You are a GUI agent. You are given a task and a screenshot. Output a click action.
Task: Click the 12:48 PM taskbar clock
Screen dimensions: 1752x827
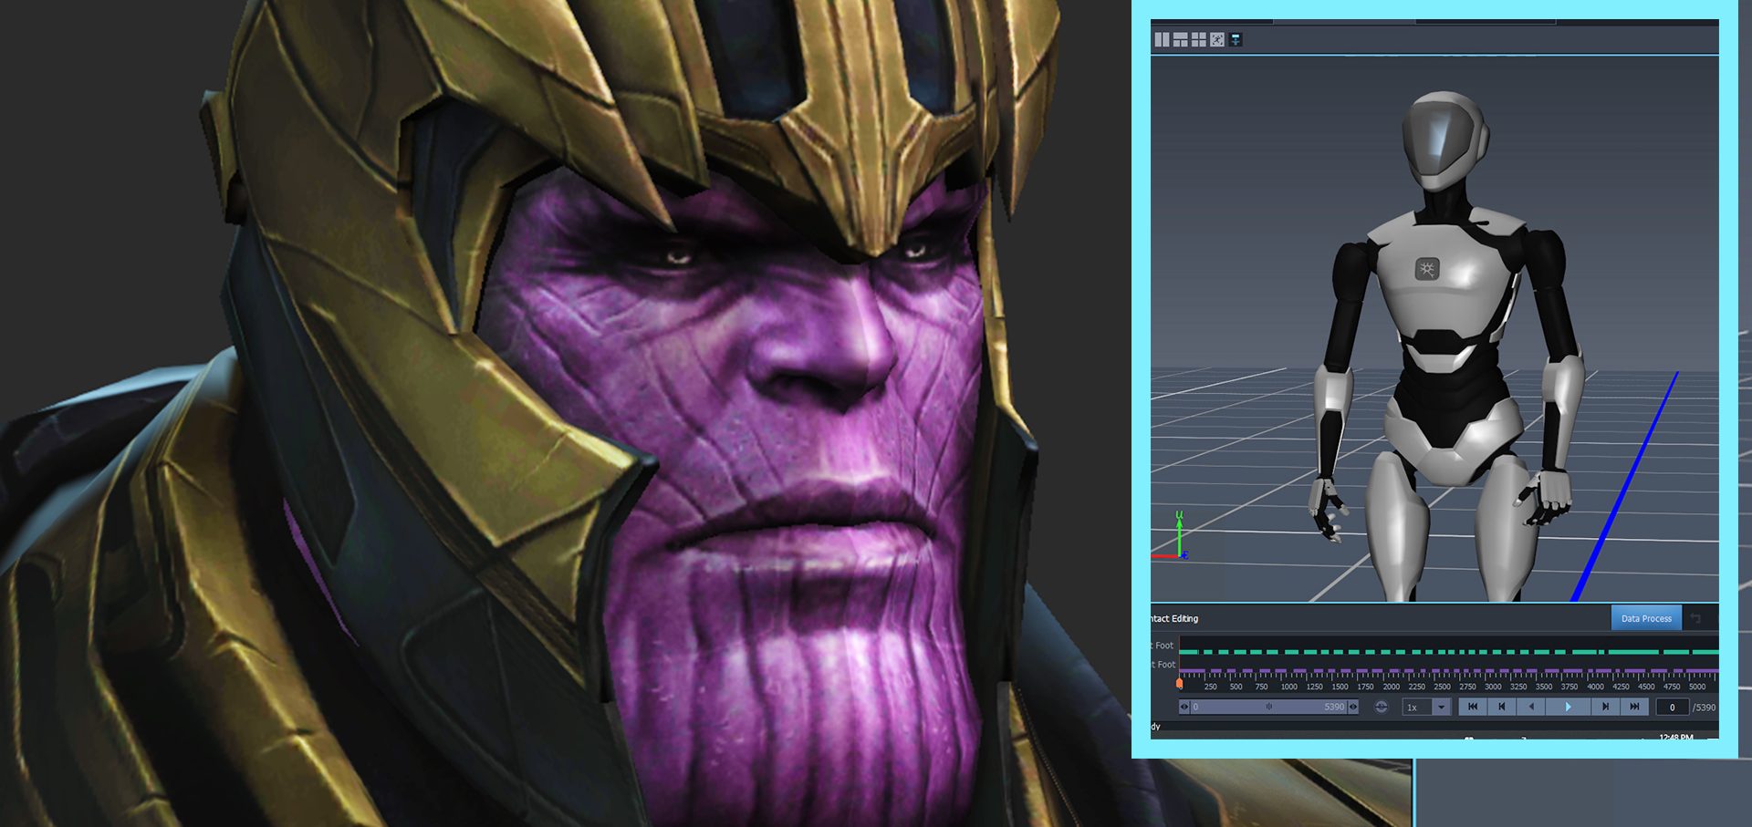click(x=1675, y=737)
